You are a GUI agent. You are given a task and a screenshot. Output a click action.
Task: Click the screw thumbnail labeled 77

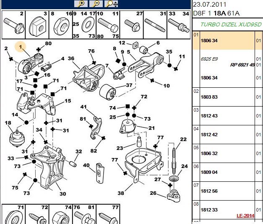tap(108, 214)
